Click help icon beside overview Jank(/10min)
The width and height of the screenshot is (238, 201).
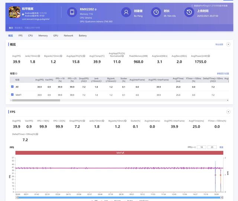[39, 56]
